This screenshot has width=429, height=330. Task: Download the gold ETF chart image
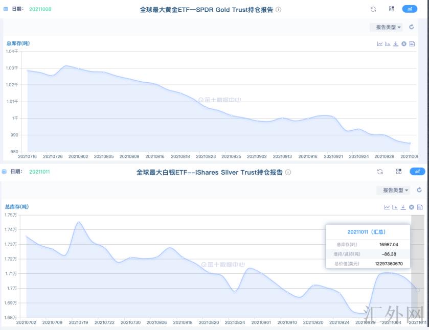396,44
